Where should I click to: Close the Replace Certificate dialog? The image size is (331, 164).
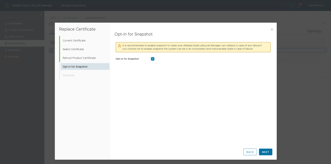tap(272, 29)
